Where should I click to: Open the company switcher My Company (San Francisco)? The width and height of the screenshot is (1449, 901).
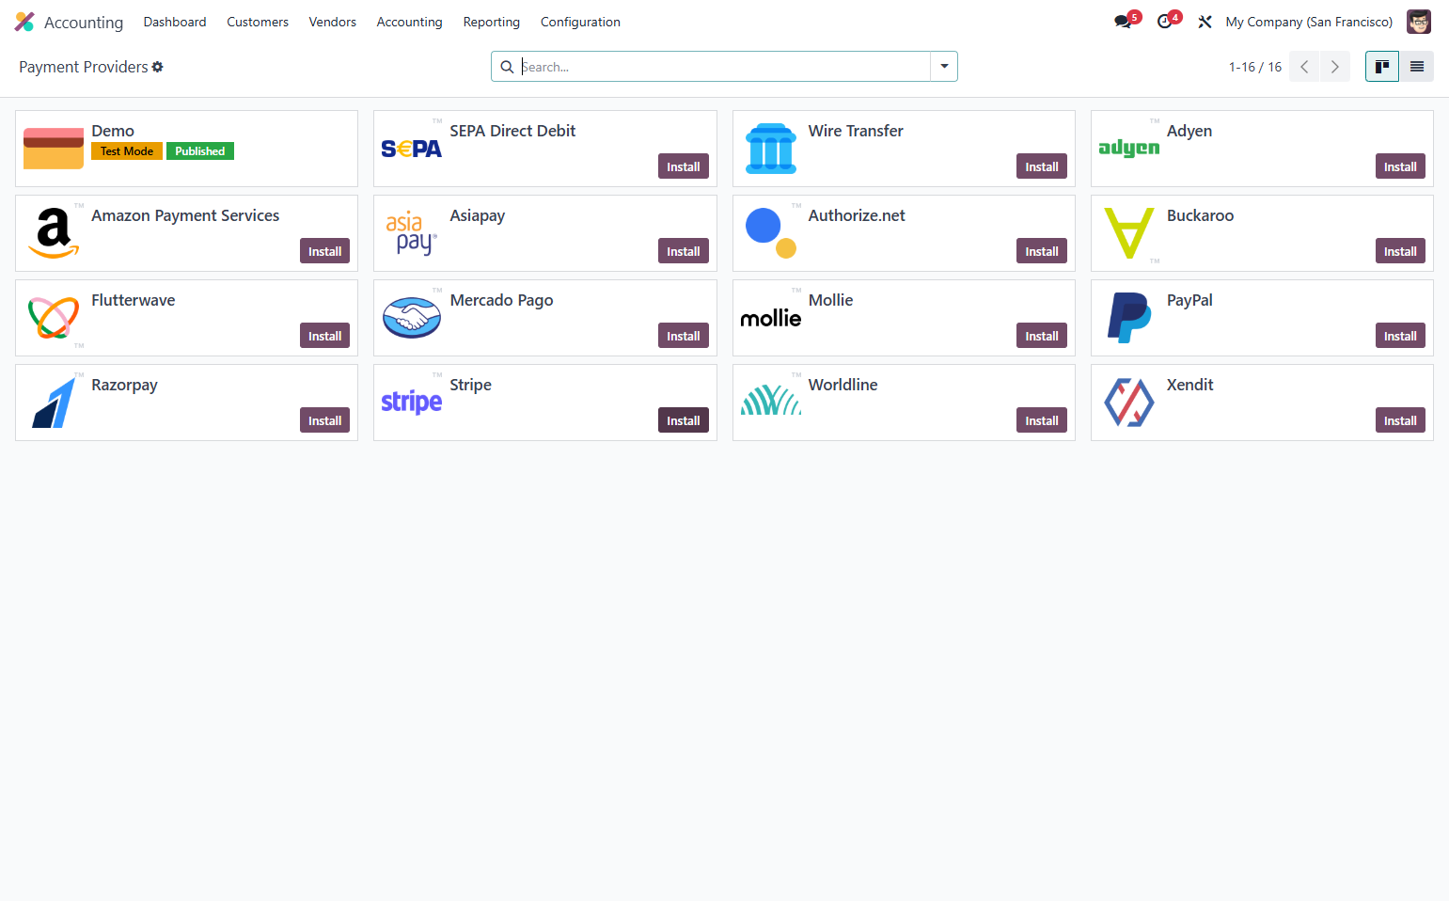[x=1309, y=22]
